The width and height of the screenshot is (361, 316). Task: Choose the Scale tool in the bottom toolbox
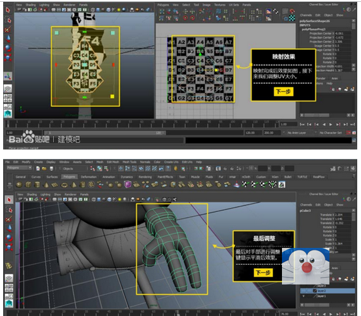tap(9, 247)
